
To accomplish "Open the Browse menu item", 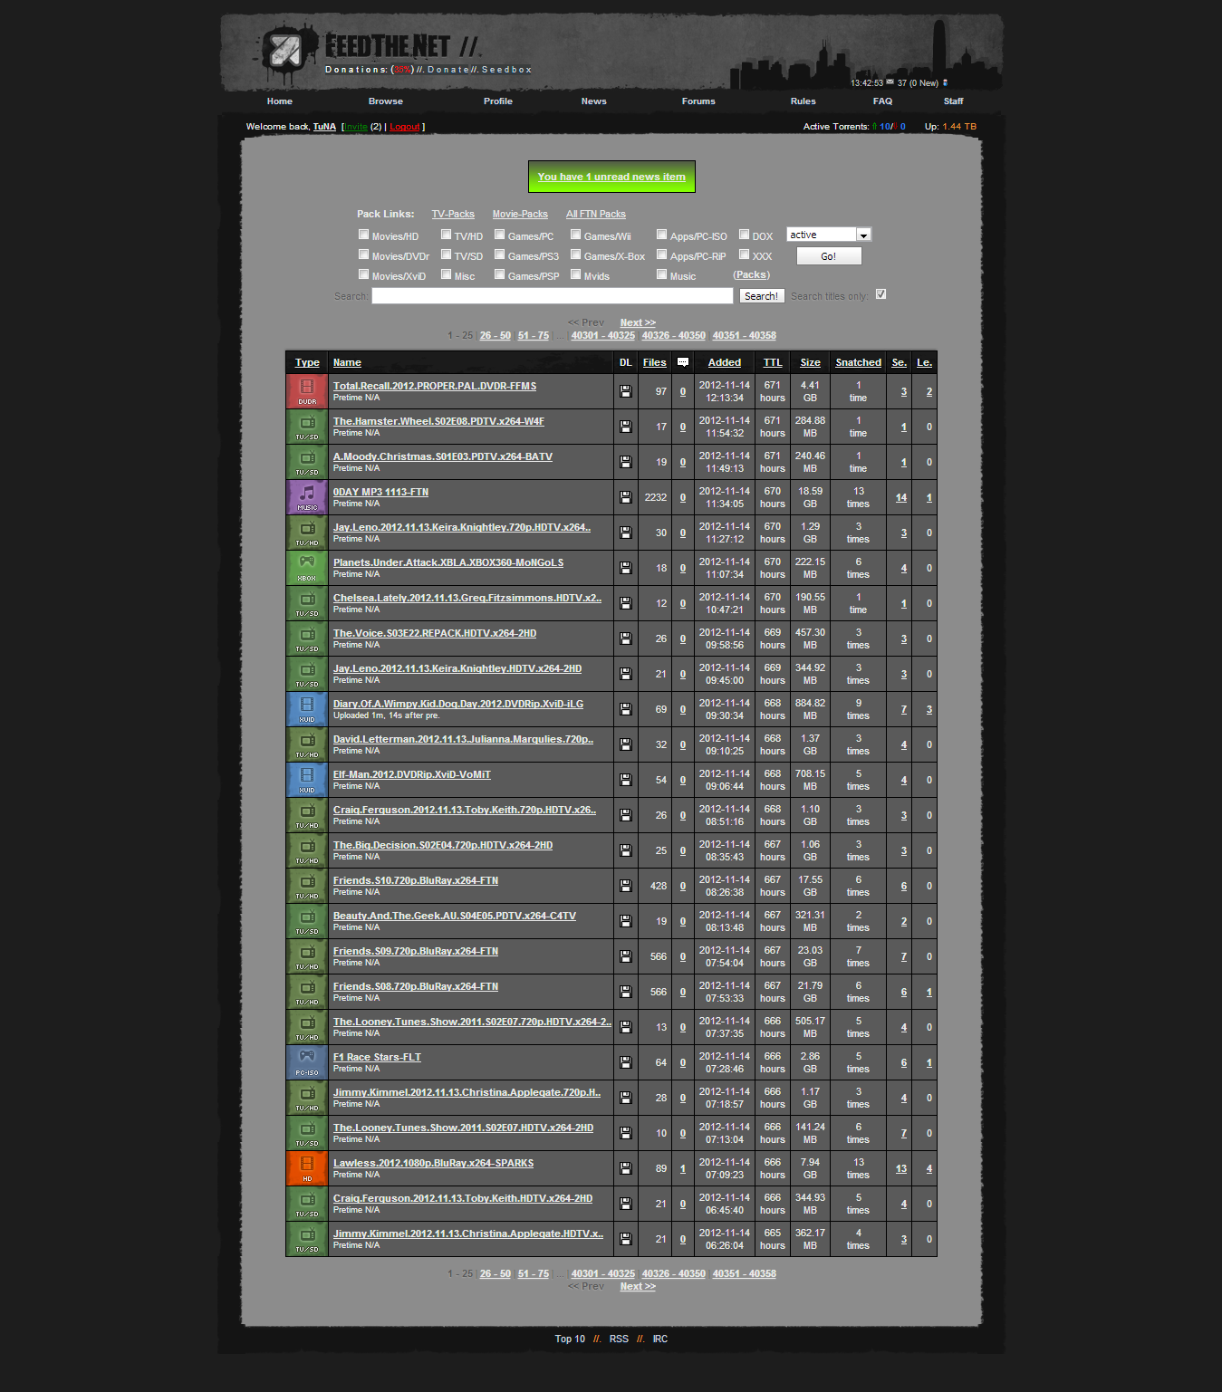I will [386, 101].
